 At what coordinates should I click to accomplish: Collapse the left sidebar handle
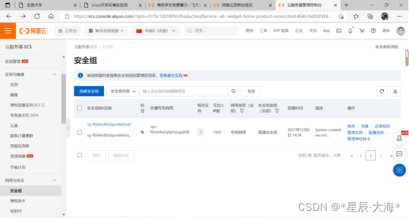(68, 128)
